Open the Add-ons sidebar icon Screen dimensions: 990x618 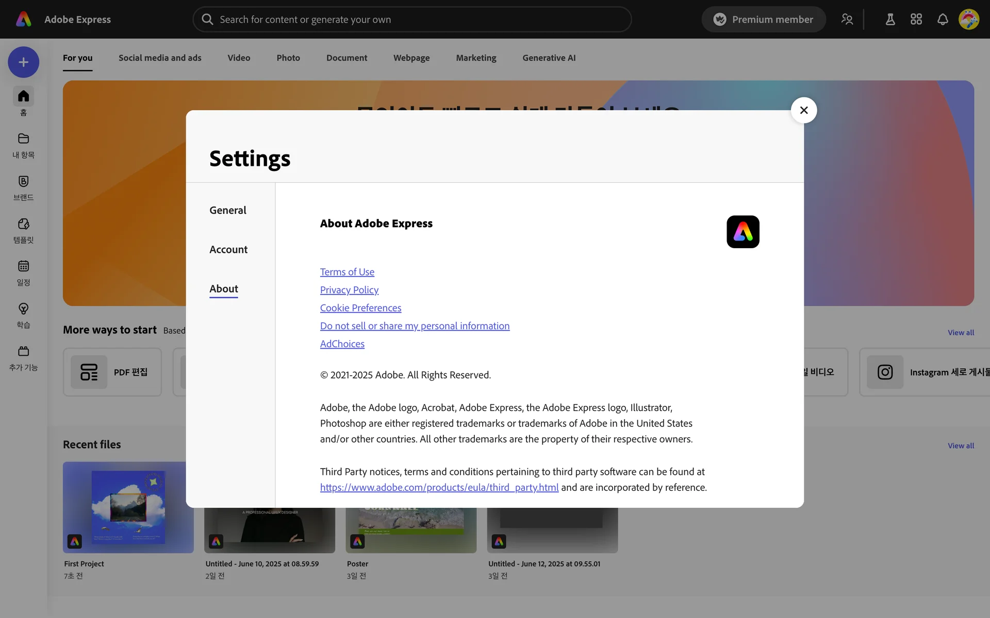click(x=23, y=351)
